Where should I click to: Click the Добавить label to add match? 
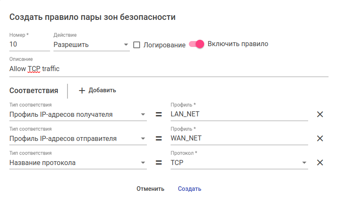[102, 91]
